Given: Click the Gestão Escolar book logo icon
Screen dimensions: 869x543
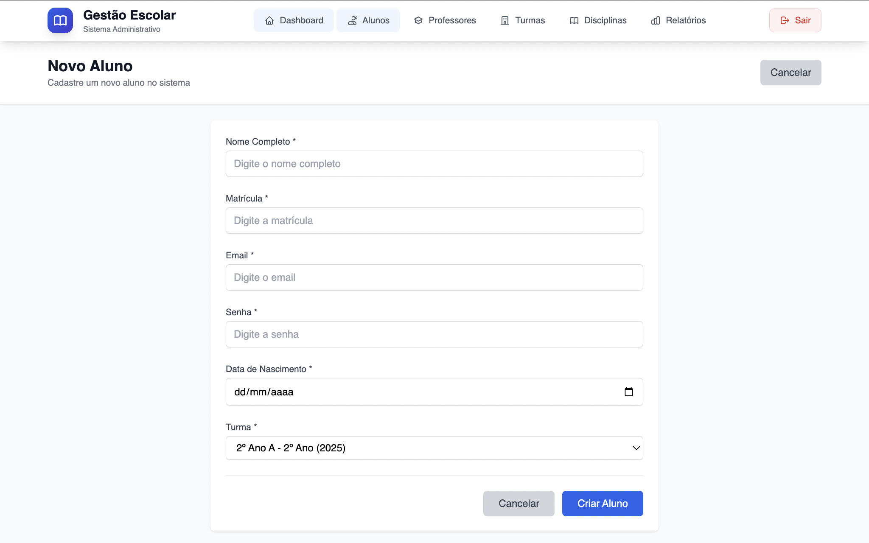Looking at the screenshot, I should pos(60,20).
